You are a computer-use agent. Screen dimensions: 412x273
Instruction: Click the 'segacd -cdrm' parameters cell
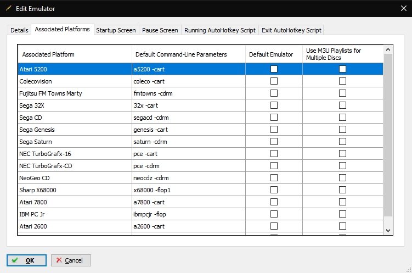point(189,118)
